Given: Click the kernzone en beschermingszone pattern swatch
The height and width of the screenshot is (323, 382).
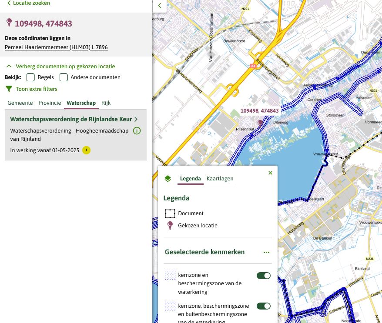Looking at the screenshot, I should tap(170, 276).
